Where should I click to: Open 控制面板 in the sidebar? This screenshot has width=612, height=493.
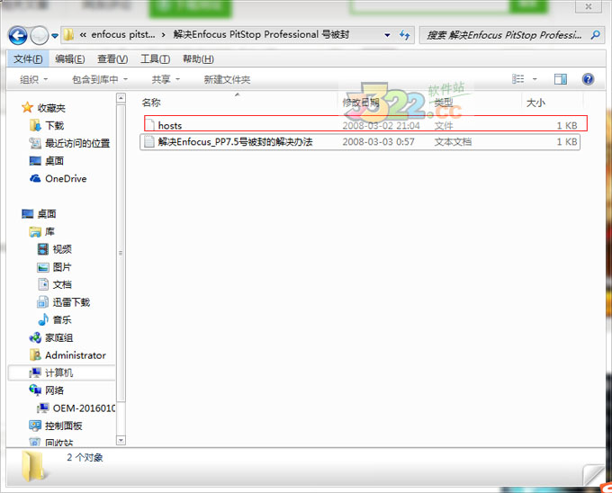pos(64,426)
